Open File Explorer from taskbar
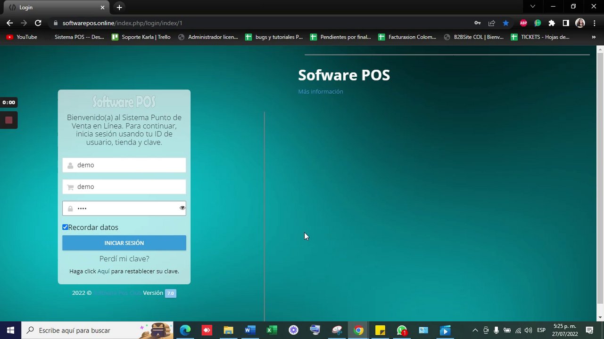This screenshot has width=604, height=339. pos(228,330)
